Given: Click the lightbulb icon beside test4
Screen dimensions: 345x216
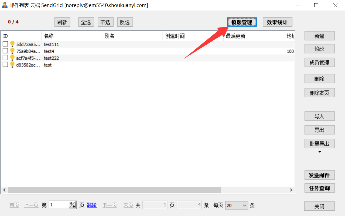Looking at the screenshot, I should coord(12,51).
